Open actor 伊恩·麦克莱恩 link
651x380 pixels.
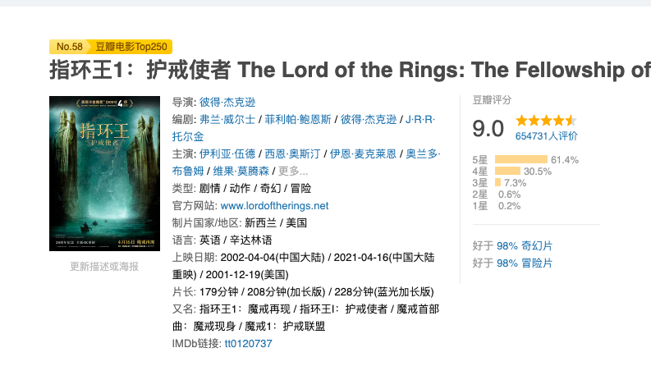coord(363,154)
